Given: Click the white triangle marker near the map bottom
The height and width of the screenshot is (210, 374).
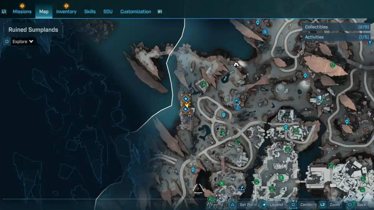Looking at the screenshot, I should (198, 189).
